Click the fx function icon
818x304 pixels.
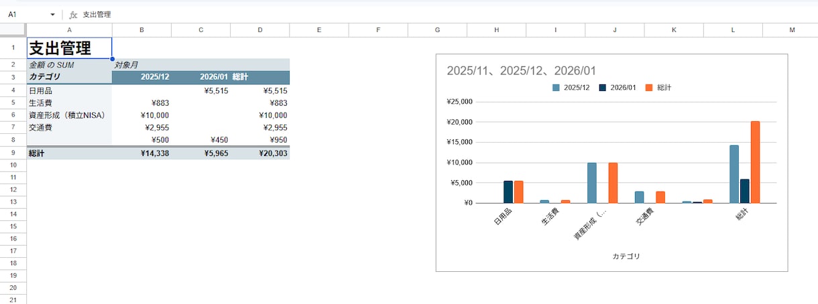point(73,14)
